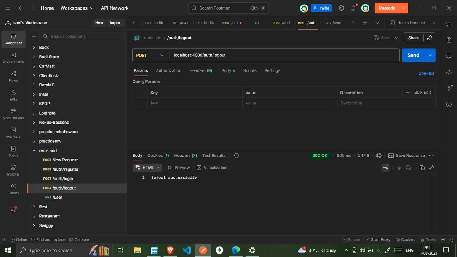This screenshot has height=257, width=457.
Task: Open the APIs sidebar panel
Action: click(x=13, y=95)
